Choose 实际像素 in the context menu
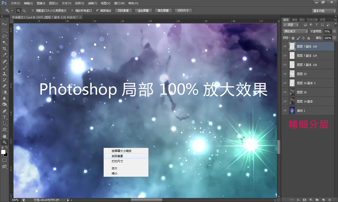This screenshot has width=338, height=202. (x=126, y=156)
